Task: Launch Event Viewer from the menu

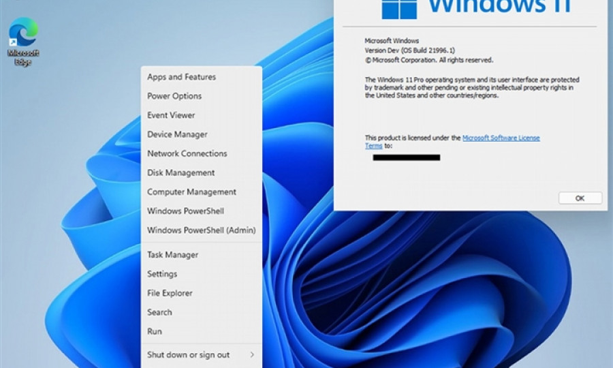Action: [171, 115]
